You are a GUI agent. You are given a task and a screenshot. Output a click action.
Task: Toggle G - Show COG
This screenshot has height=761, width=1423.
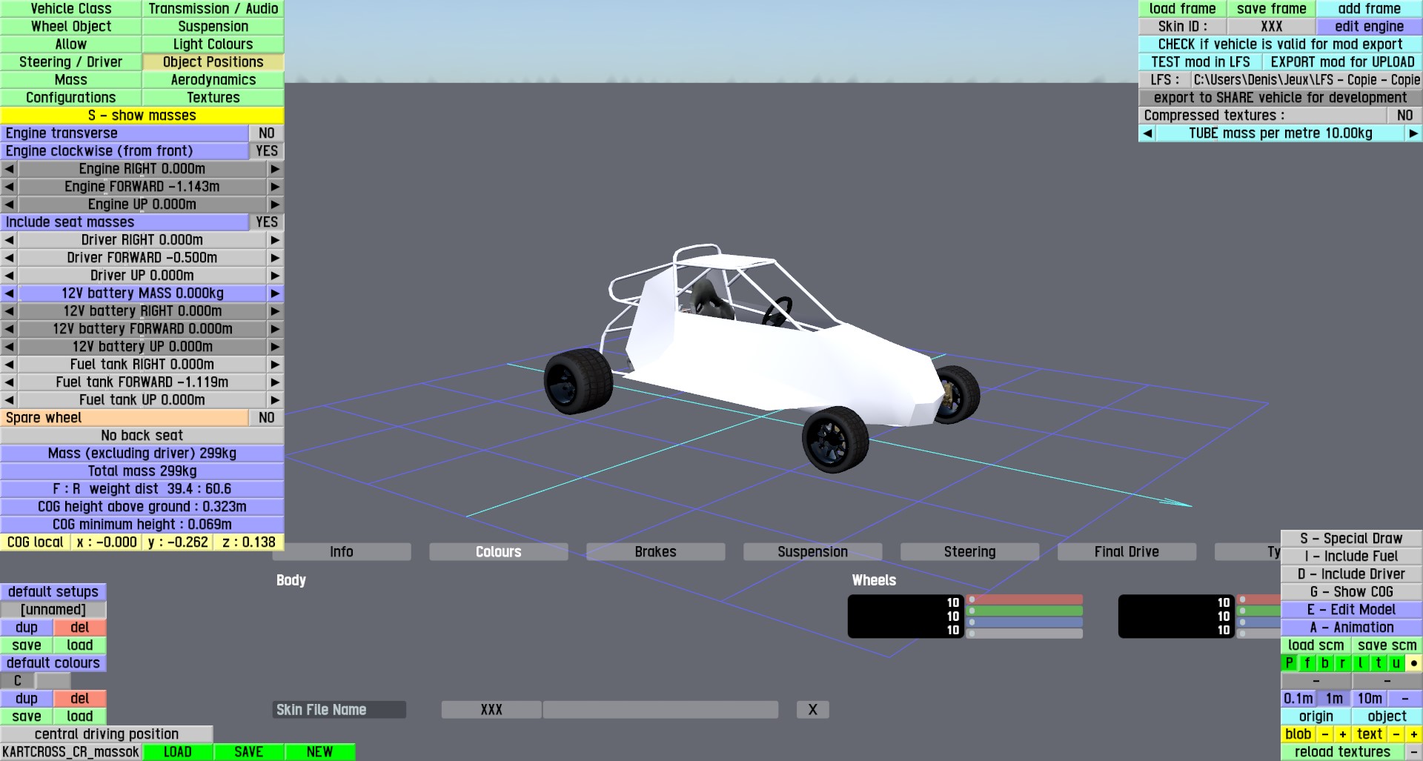(1352, 592)
